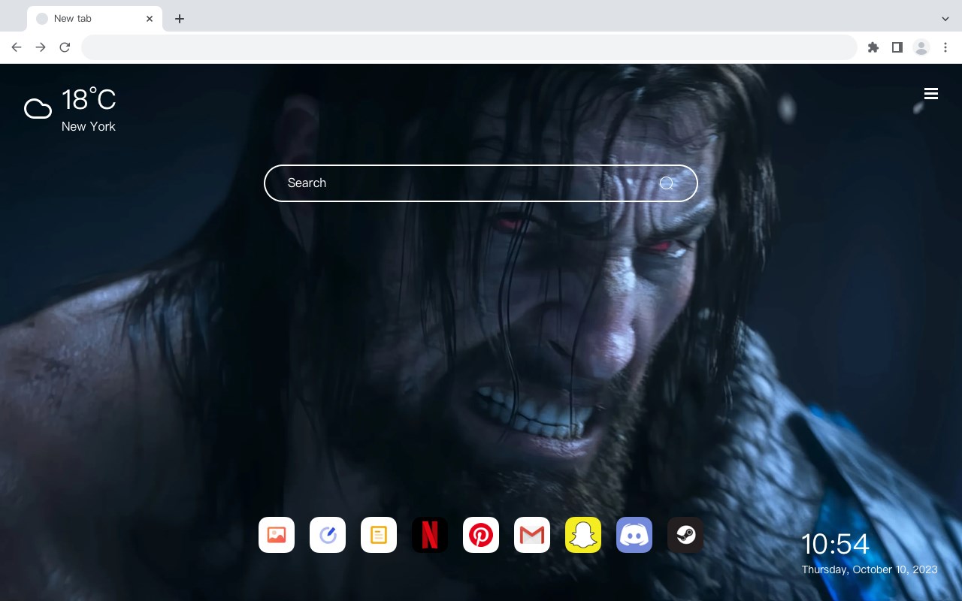Open the photo gallery shortcut icon

[x=277, y=535]
